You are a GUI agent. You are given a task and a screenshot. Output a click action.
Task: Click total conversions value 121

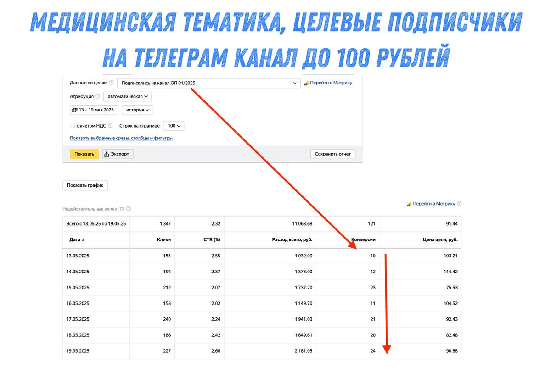click(x=371, y=224)
